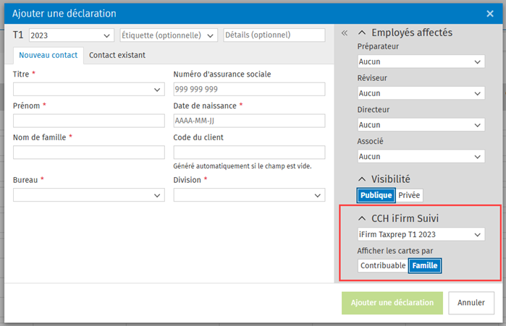Collapse the CCH iFirm Suivi section

click(361, 218)
